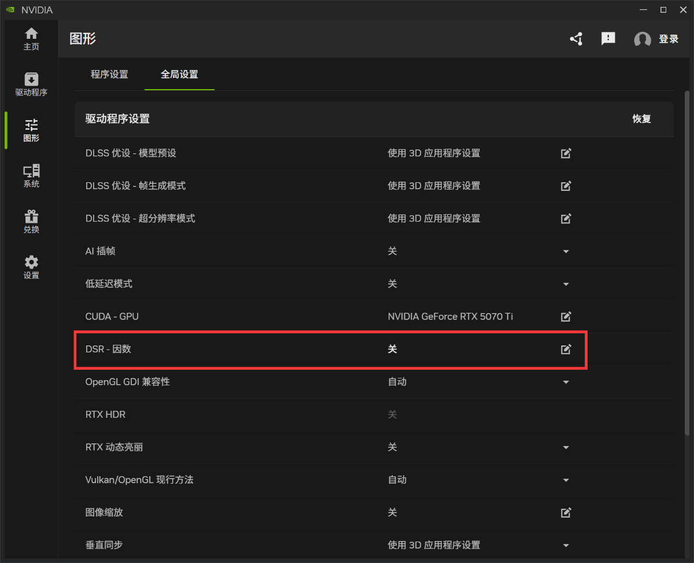Click the 使用 3D 应用程序设置 value of 垂直同步
The height and width of the screenshot is (563, 694).
coord(434,545)
